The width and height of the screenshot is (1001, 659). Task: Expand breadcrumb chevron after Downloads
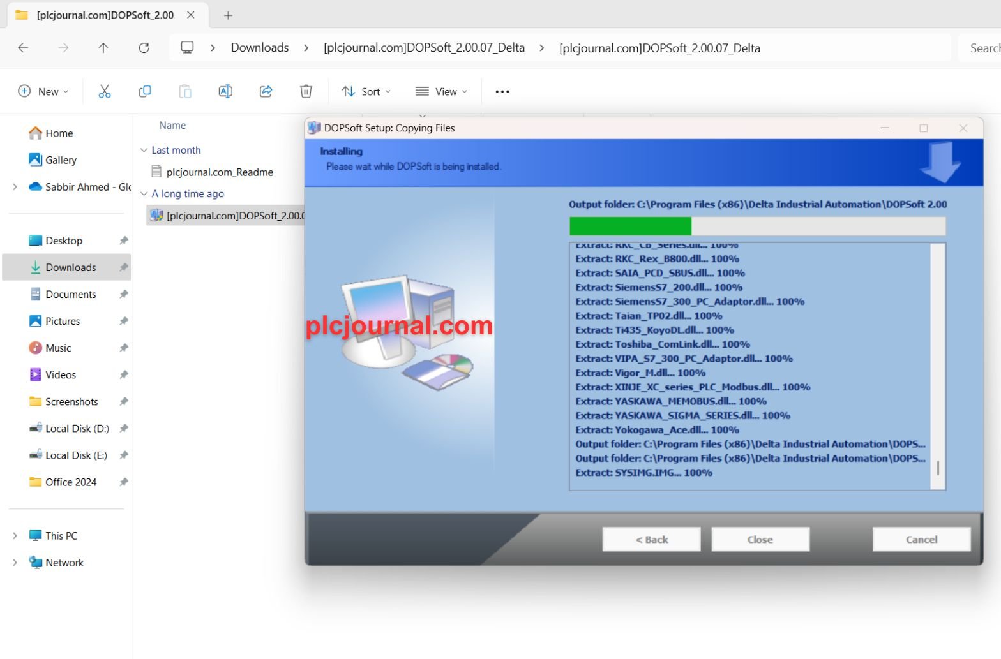pyautogui.click(x=306, y=48)
